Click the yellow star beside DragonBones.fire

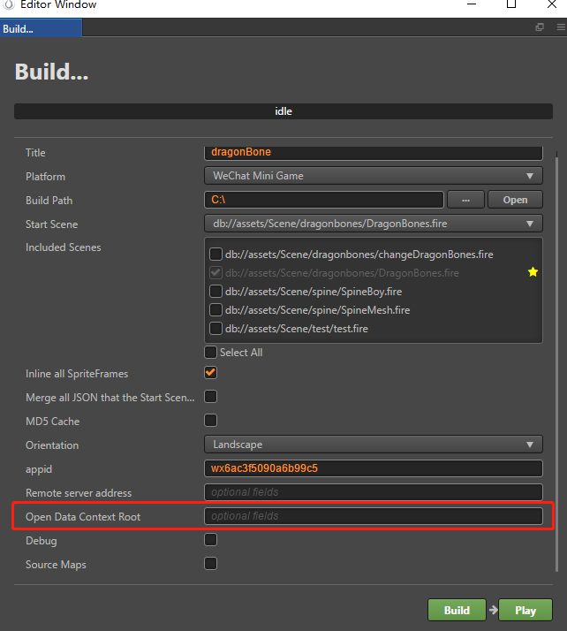click(x=533, y=273)
